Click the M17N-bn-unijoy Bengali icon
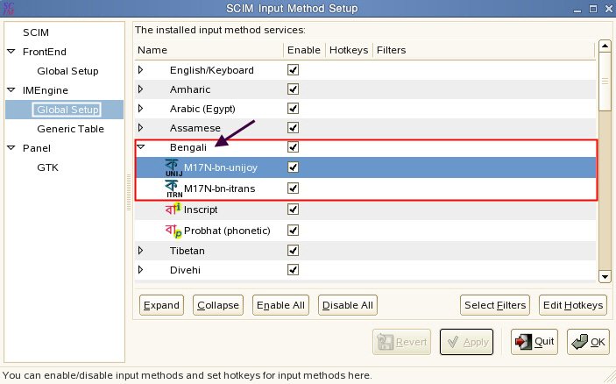Screen dimensions: 616x384 click(173, 167)
